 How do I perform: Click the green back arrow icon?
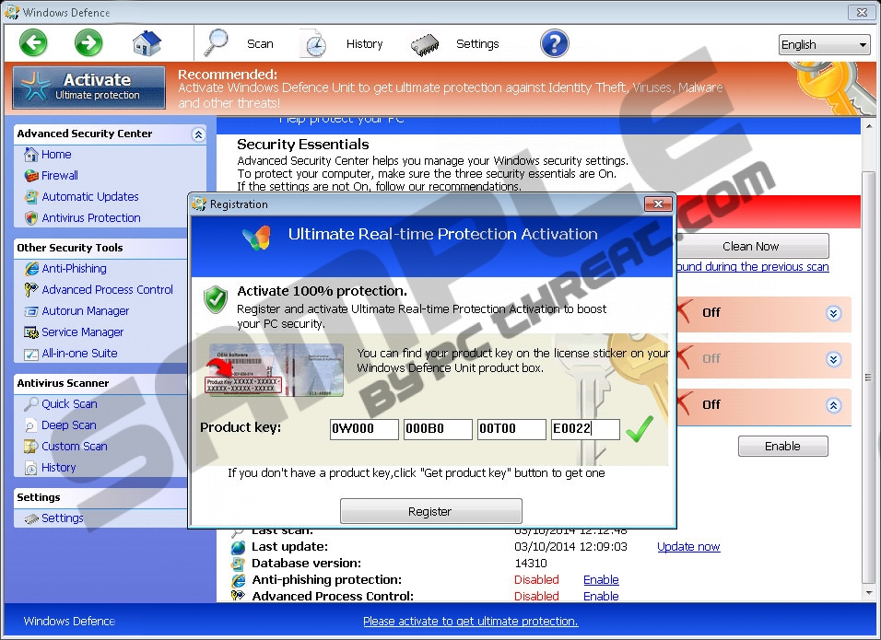pyautogui.click(x=33, y=43)
